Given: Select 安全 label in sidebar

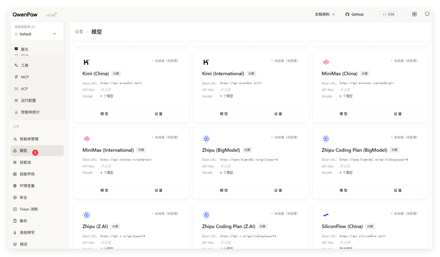Looking at the screenshot, I should pyautogui.click(x=23, y=198).
